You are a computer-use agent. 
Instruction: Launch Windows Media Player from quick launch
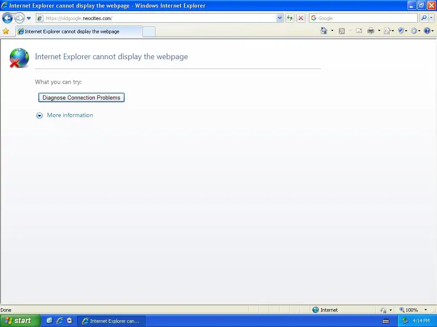pyautogui.click(x=70, y=321)
